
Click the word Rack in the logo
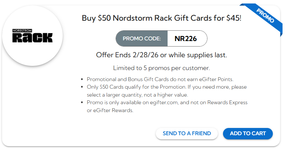click(x=32, y=38)
